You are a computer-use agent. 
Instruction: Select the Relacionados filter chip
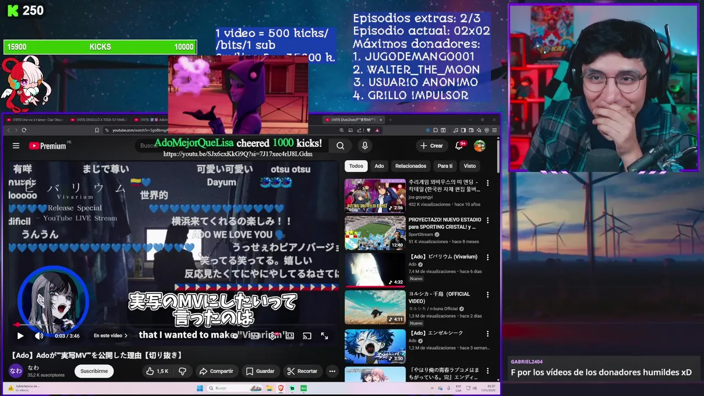point(411,166)
